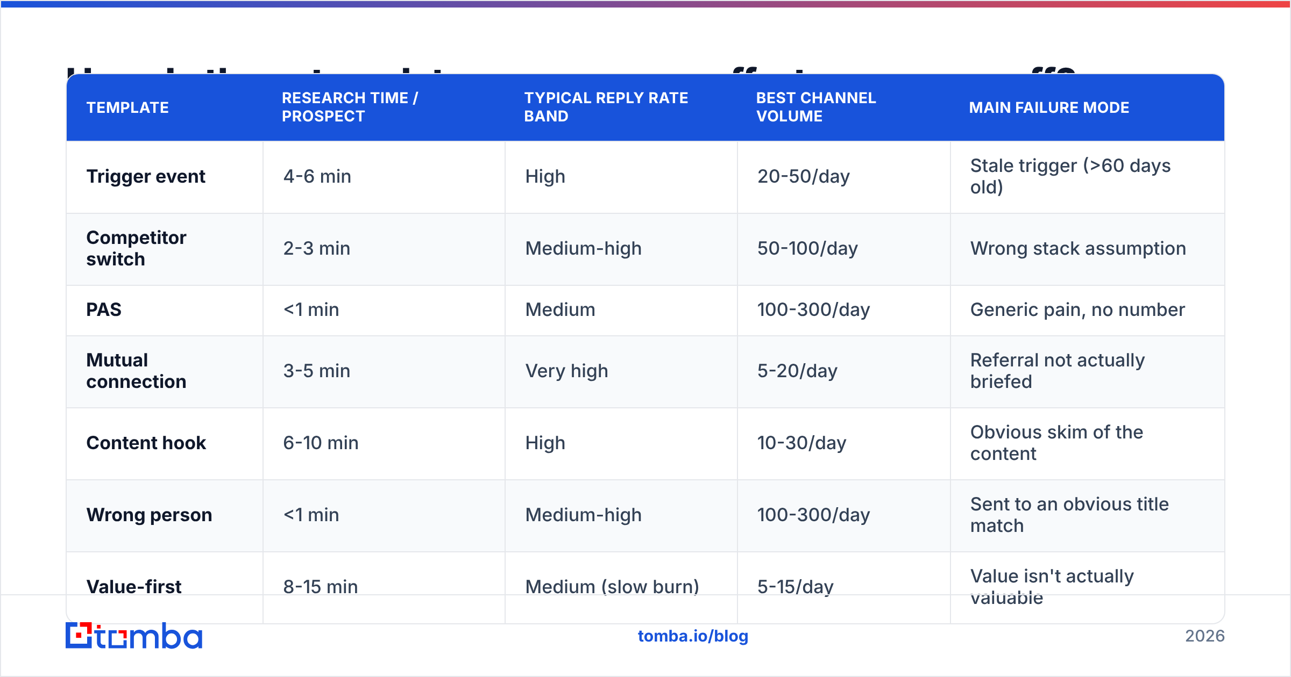The height and width of the screenshot is (677, 1291).
Task: Select the PAS row label
Action: pyautogui.click(x=104, y=309)
